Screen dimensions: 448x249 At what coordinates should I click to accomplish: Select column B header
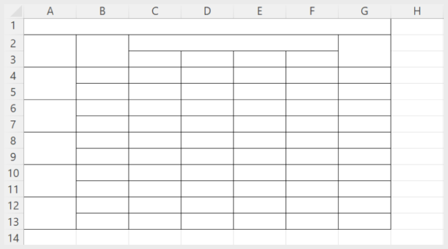(102, 11)
